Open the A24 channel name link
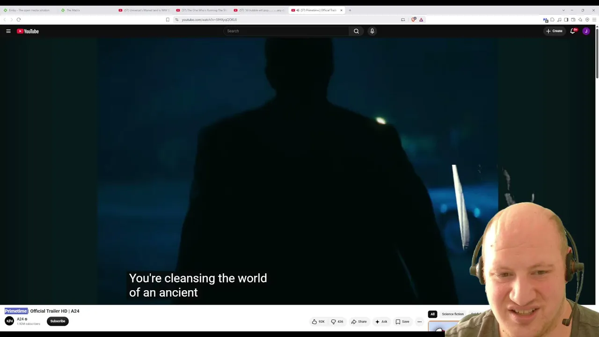Screen dimensions: 599x337 20,319
